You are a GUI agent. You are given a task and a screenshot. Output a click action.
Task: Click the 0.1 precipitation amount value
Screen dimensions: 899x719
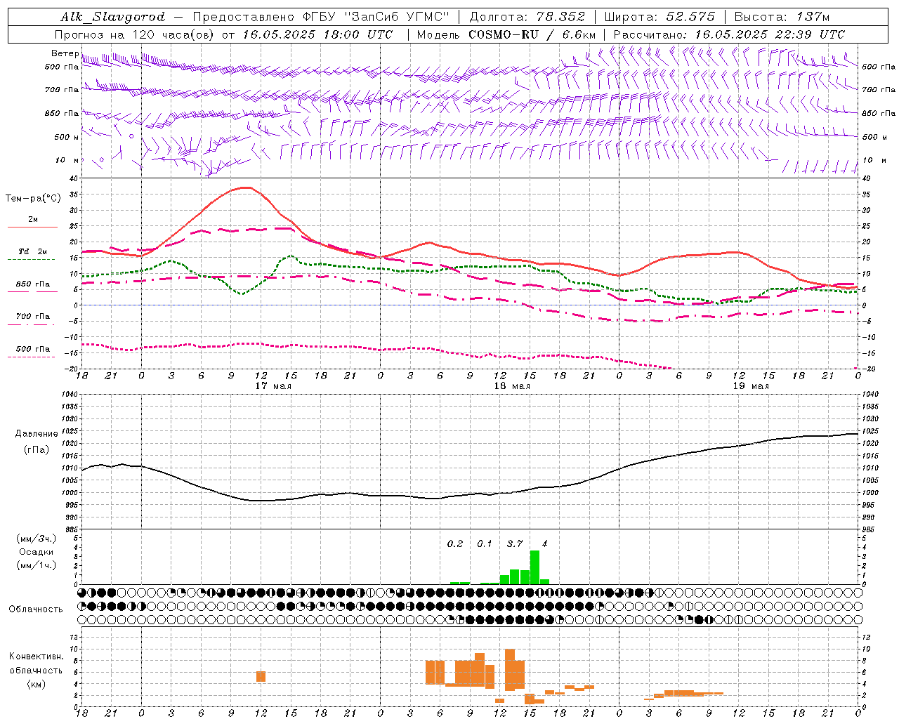pos(485,544)
